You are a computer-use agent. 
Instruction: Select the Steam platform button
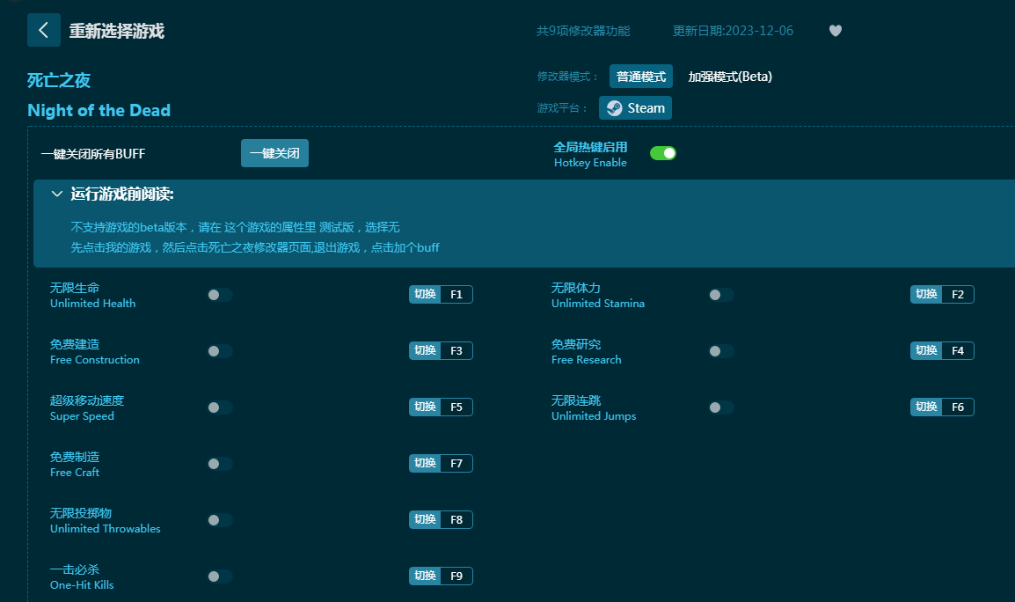click(x=635, y=107)
